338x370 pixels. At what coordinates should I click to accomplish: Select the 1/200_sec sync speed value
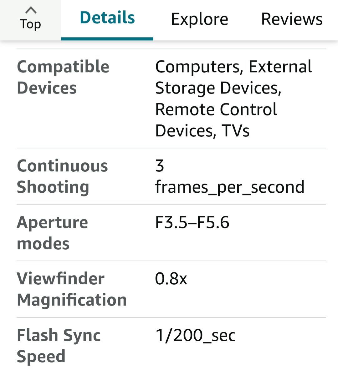tap(195, 335)
